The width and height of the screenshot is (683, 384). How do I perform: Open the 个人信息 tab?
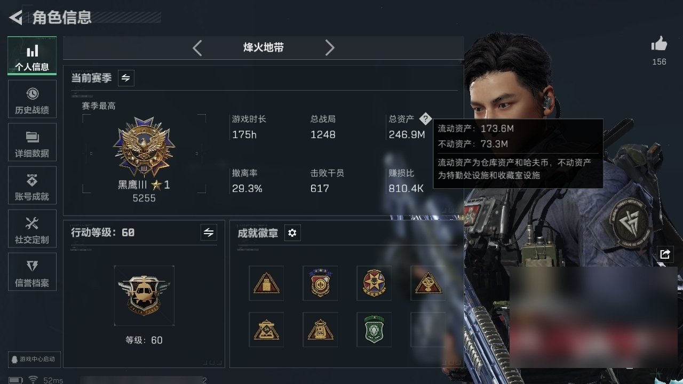click(32, 55)
